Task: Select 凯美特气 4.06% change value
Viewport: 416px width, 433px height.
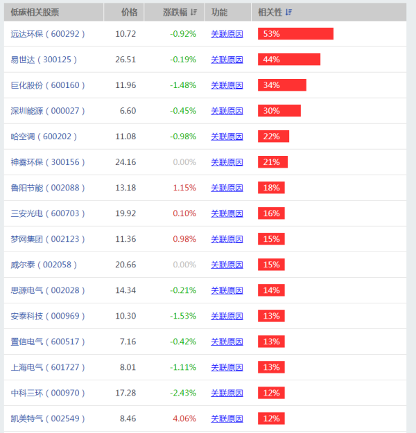Action: (x=184, y=418)
